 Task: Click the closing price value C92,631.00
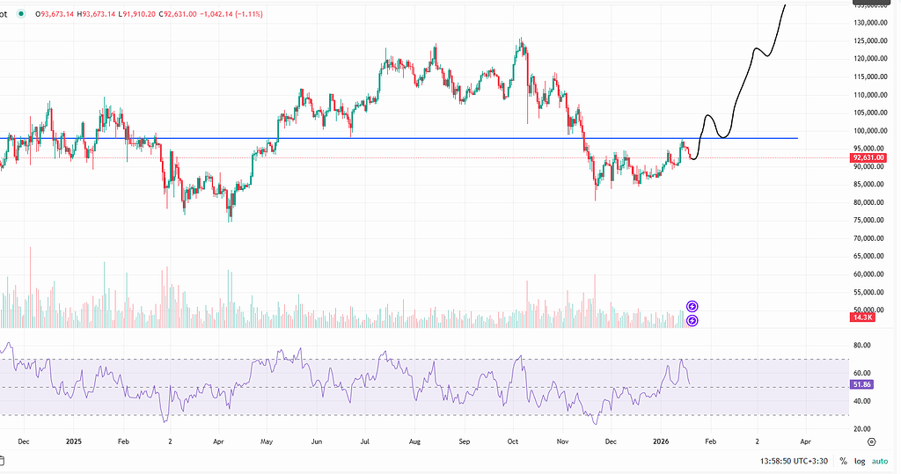pyautogui.click(x=186, y=15)
